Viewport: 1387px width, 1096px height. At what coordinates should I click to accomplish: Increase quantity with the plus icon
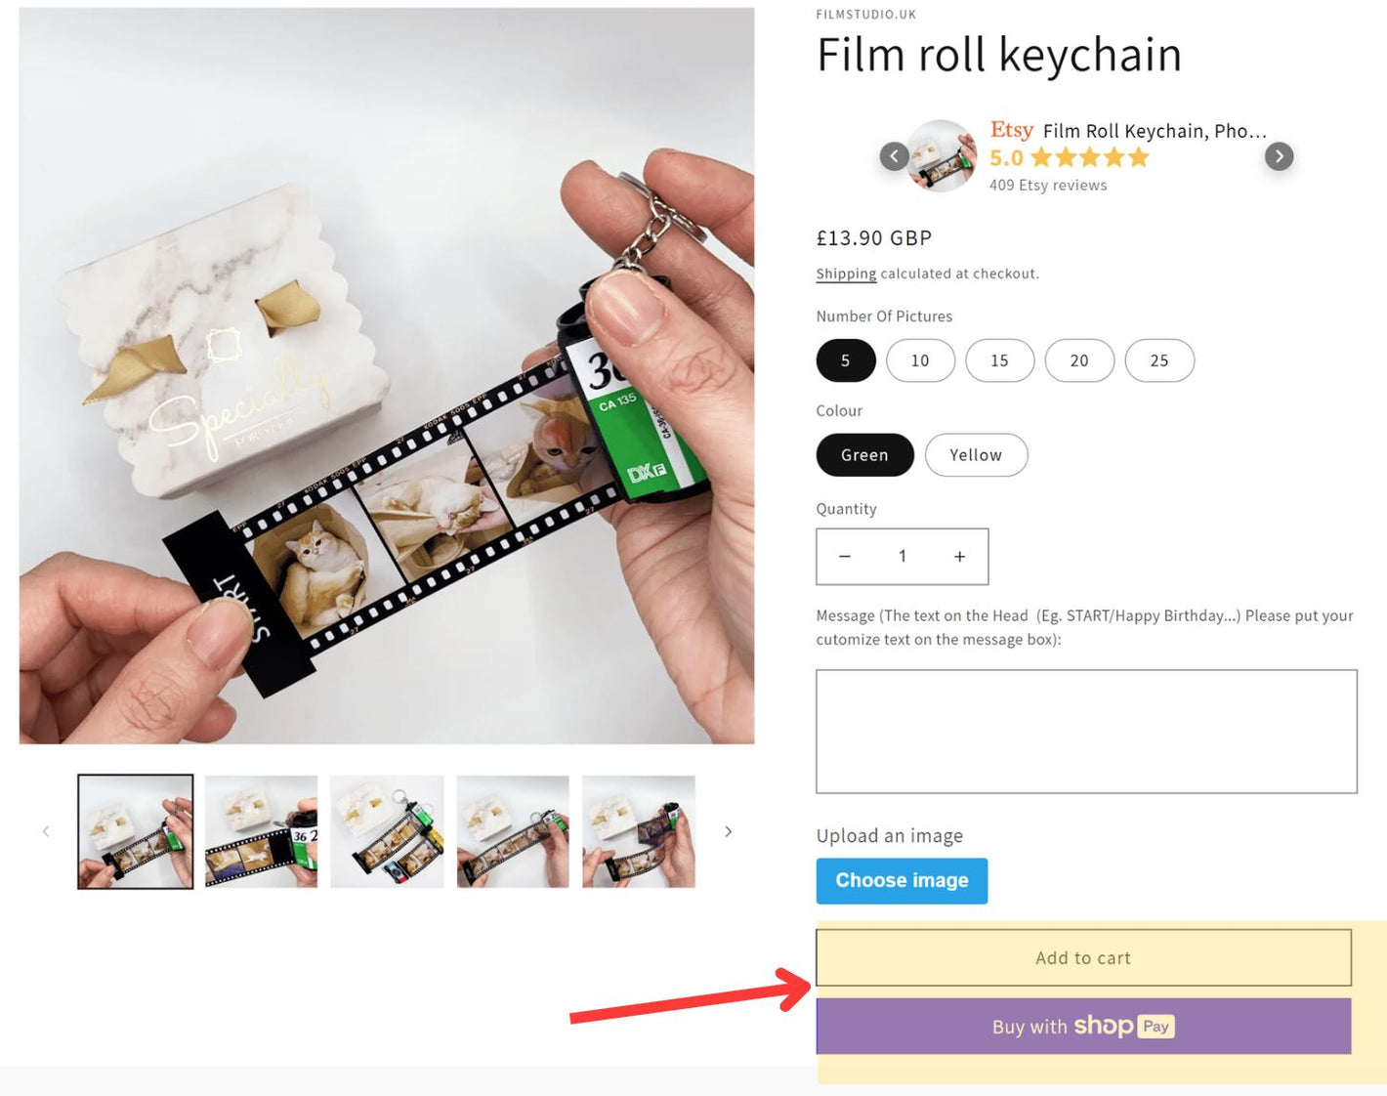click(x=959, y=557)
